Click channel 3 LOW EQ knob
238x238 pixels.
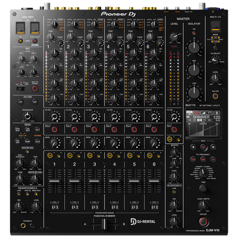[x=94, y=99]
